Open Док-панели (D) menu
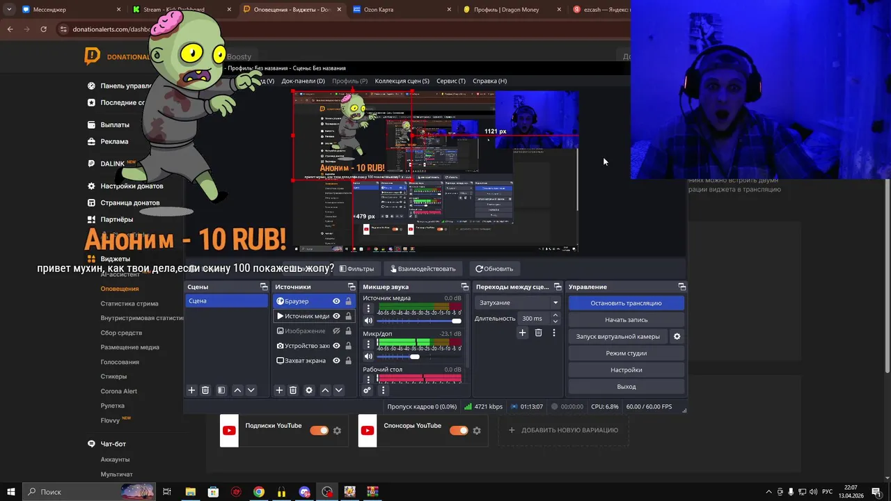The width and height of the screenshot is (891, 501). 303,81
